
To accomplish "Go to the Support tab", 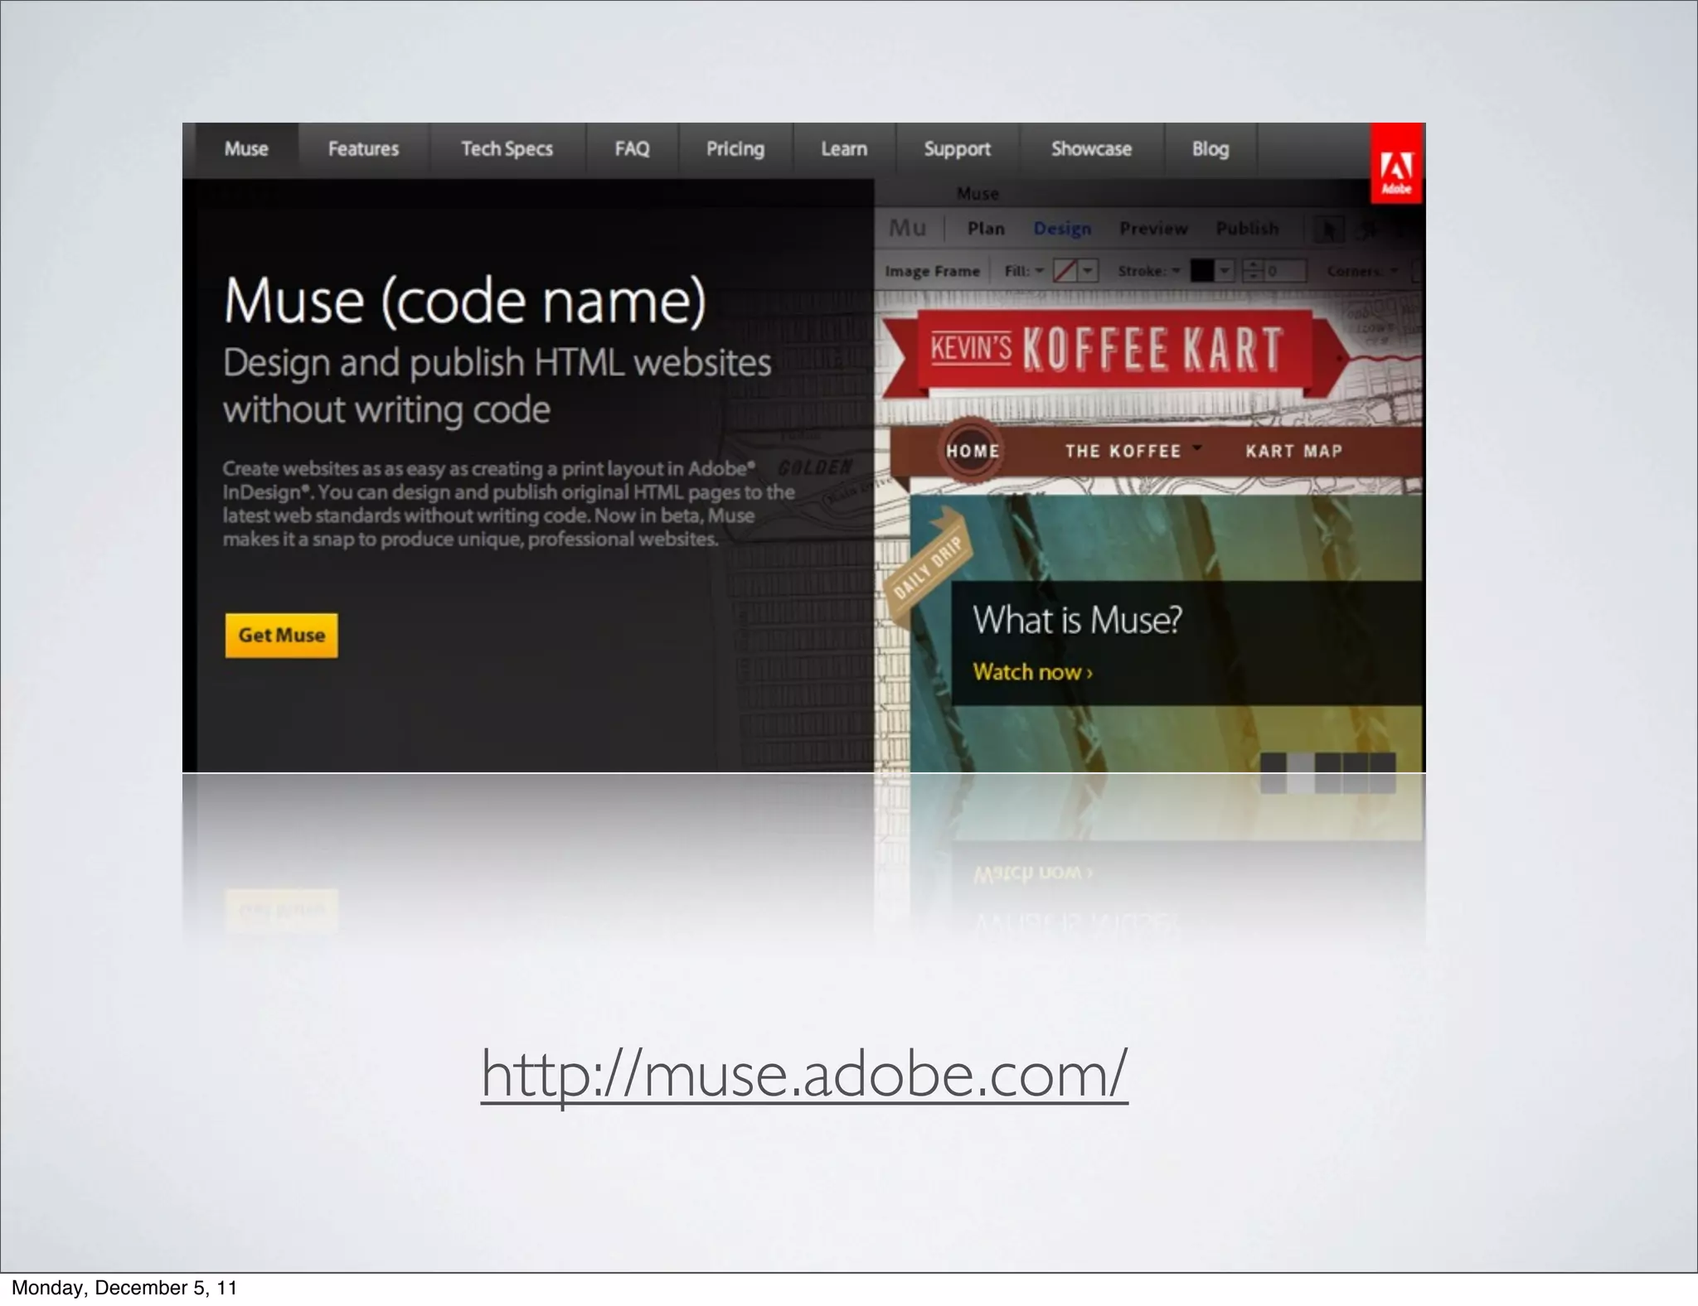I will pyautogui.click(x=958, y=149).
